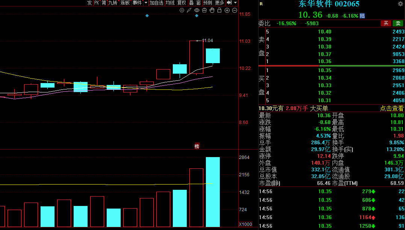Open the 均线 moving average option
The width and height of the screenshot is (405, 230).
(x=170, y=3)
